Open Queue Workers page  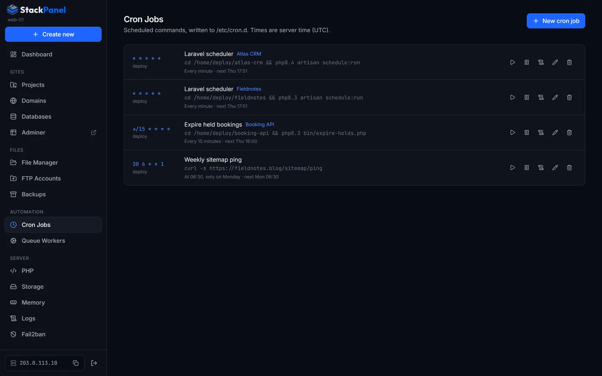click(53, 241)
